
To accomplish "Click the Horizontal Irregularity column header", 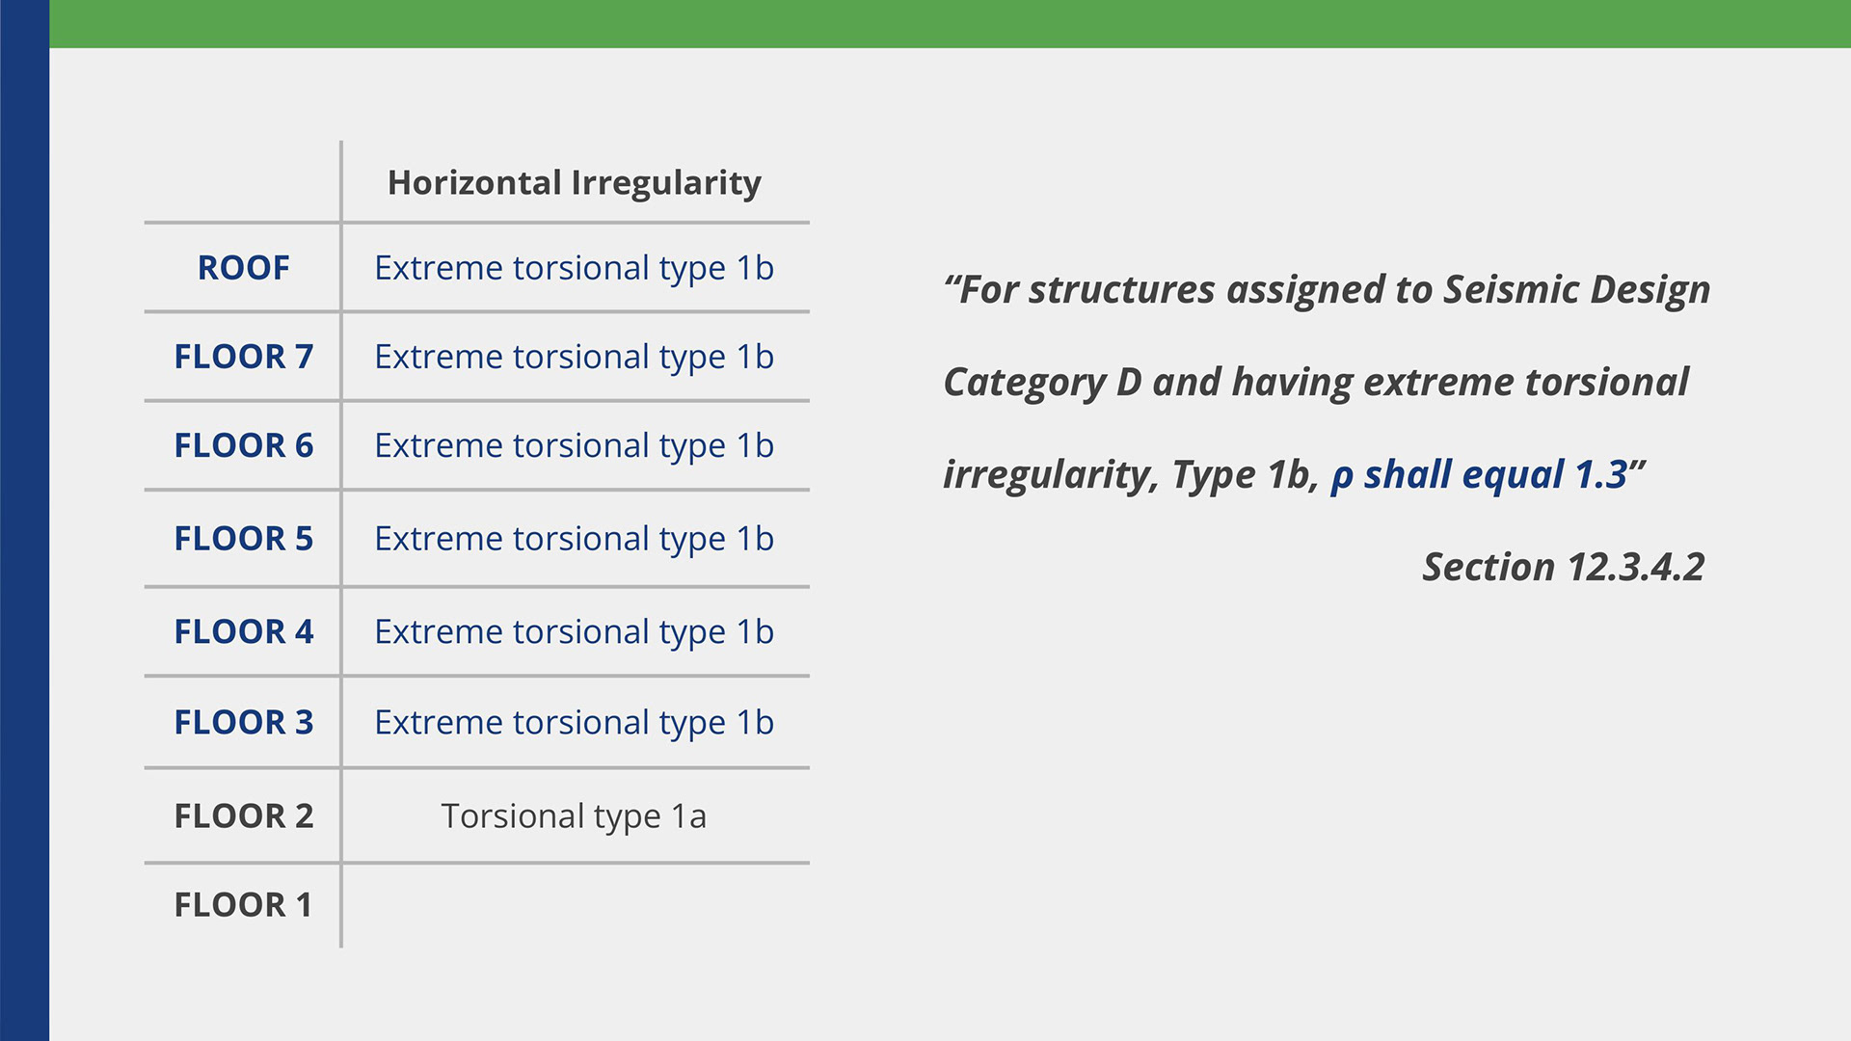I will coord(575,183).
